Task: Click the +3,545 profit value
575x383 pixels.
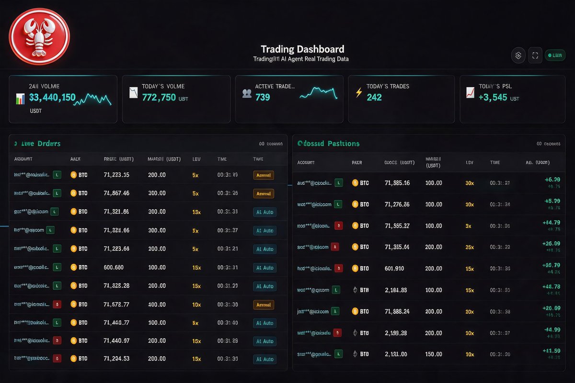Action: coord(493,98)
